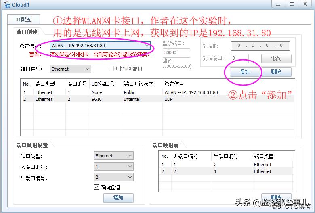Click the 9610 UDP port cell
315x213 pixels.
click(x=97, y=99)
